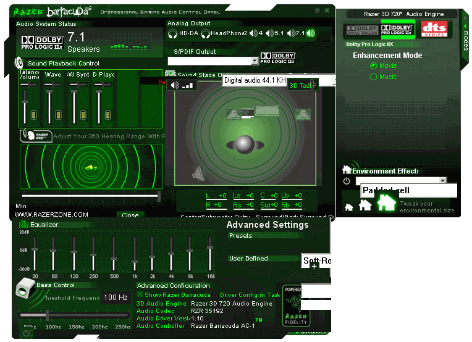Open help with the question mark icon

tap(317, 10)
